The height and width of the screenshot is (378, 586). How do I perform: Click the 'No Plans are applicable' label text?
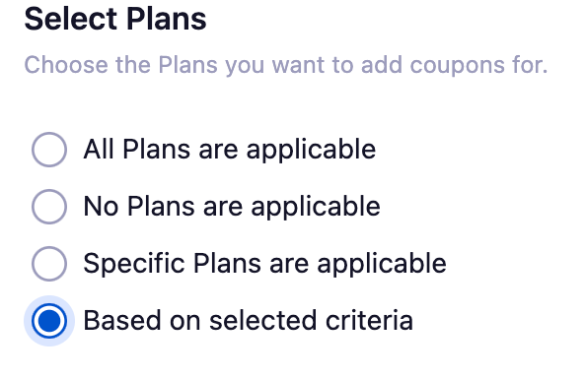[232, 207]
